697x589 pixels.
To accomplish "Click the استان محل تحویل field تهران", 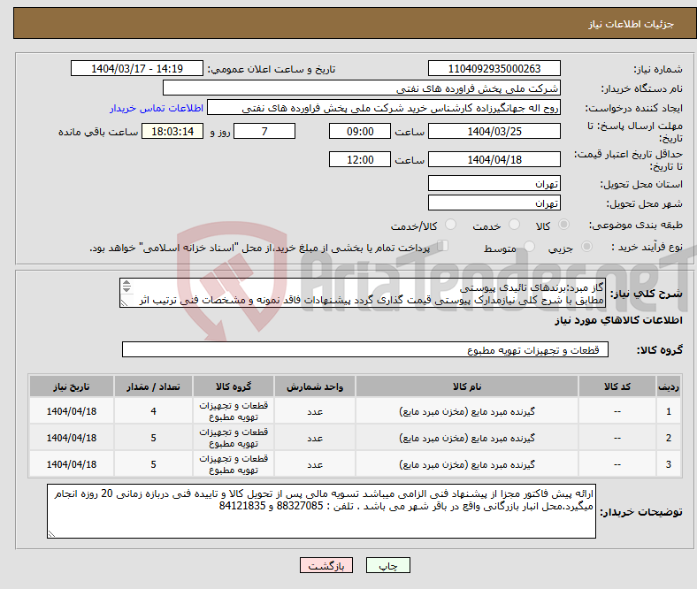I will pos(494,183).
